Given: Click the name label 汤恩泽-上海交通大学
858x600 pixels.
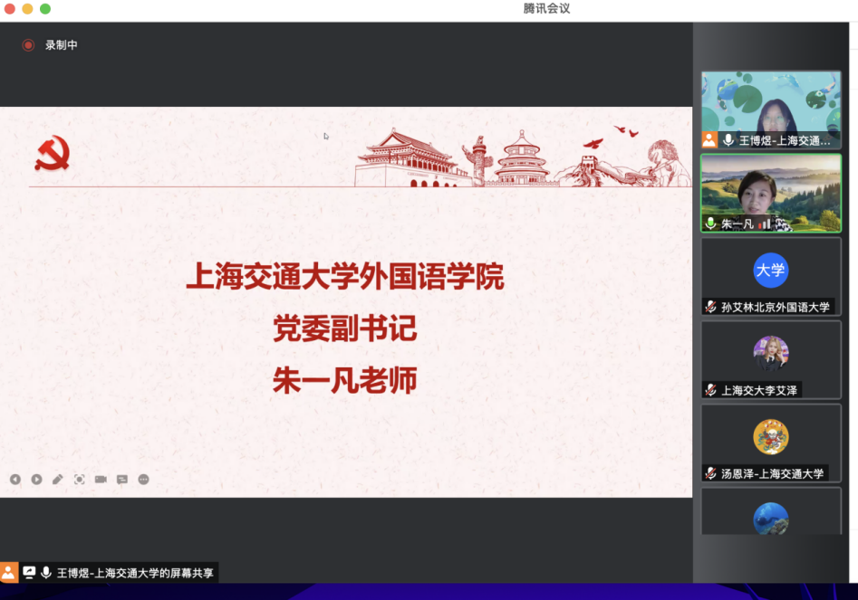Looking at the screenshot, I should click(772, 474).
